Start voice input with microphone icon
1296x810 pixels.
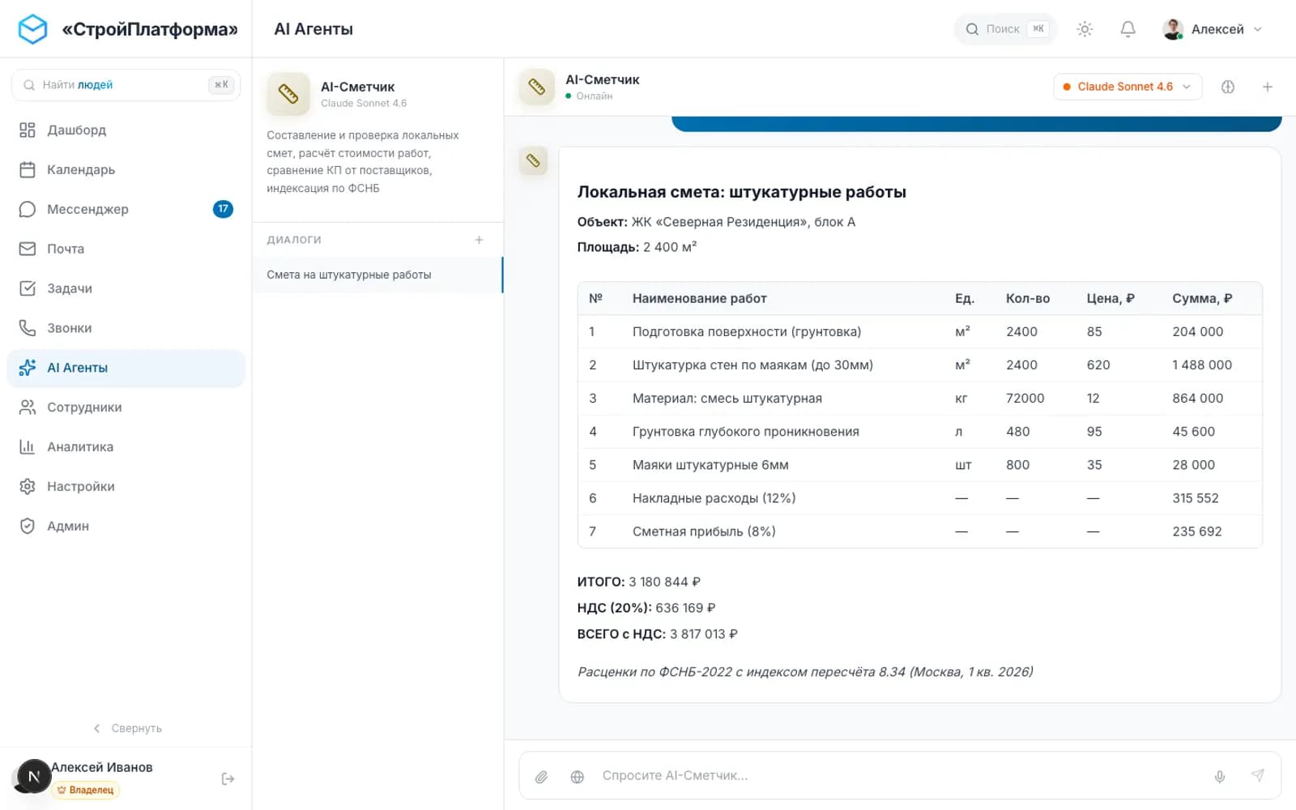[x=1220, y=777]
